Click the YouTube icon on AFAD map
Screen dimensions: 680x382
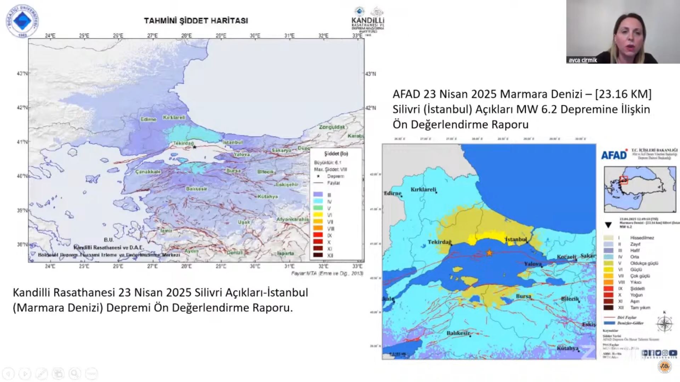click(x=673, y=353)
